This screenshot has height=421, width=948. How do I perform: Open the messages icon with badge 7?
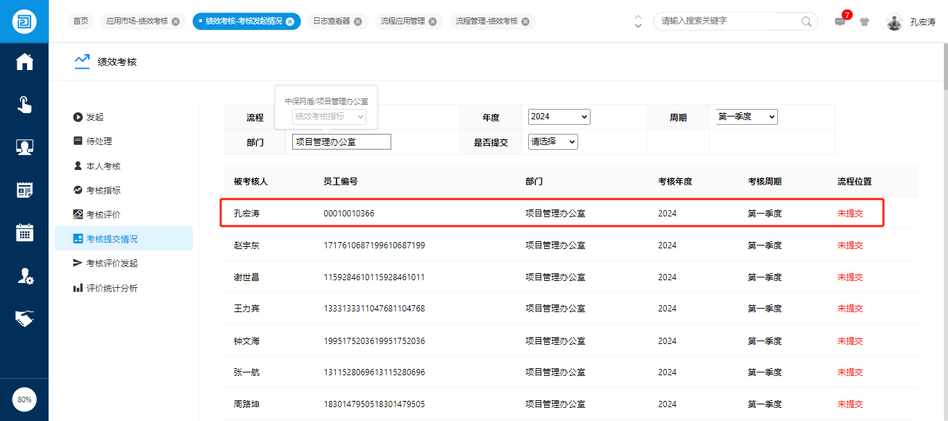tap(840, 22)
